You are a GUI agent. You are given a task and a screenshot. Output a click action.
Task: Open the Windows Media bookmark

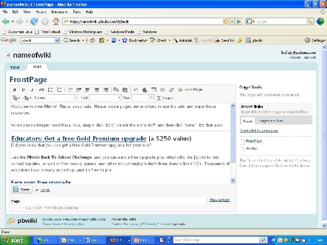pyautogui.click(x=120, y=32)
